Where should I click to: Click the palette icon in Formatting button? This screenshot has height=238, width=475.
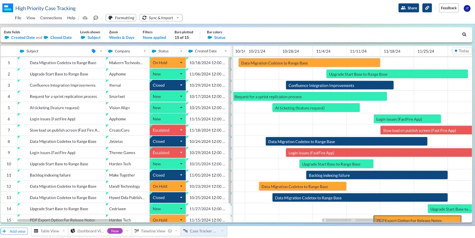(x=110, y=18)
